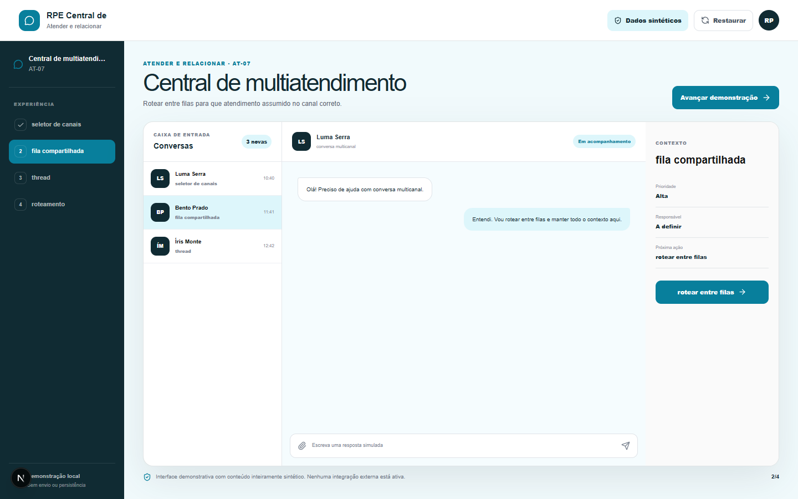Open Bento Prado conversation
The height and width of the screenshot is (499, 798).
213,212
